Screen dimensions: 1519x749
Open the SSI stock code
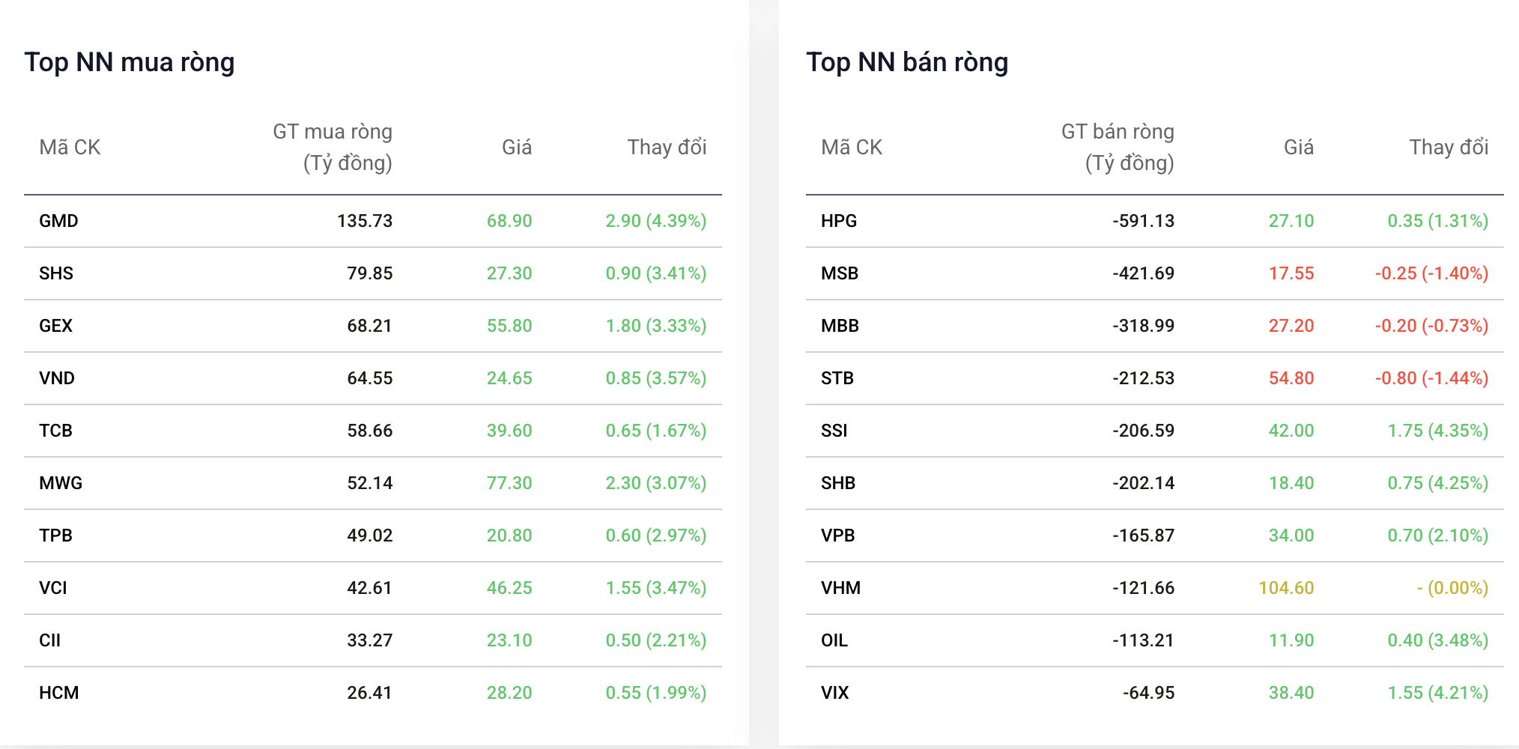click(834, 431)
